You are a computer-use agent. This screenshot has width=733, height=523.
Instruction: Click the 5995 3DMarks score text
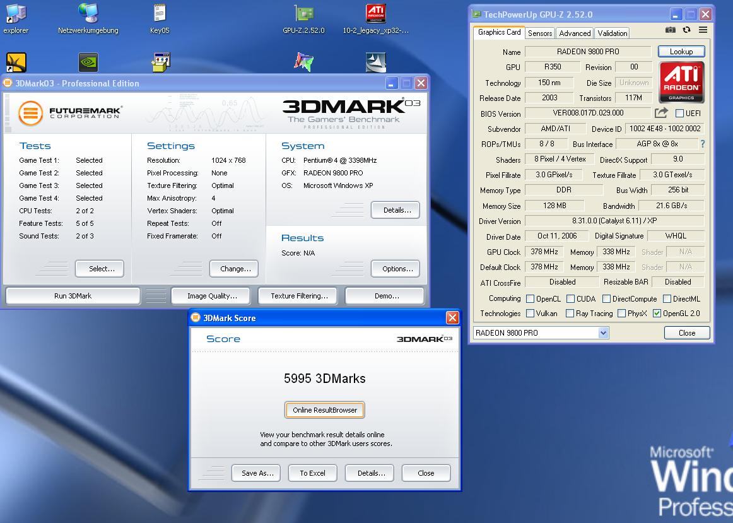pos(325,379)
